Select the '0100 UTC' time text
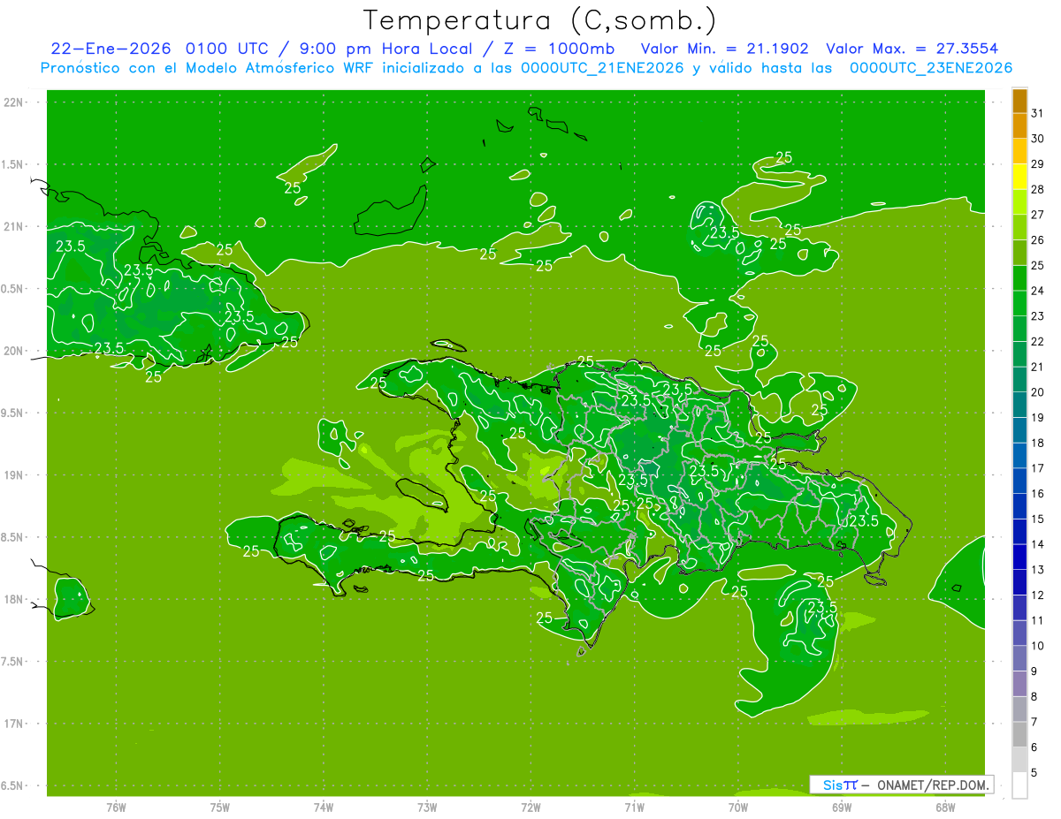Screen dimensions: 1061x819 coord(228,49)
